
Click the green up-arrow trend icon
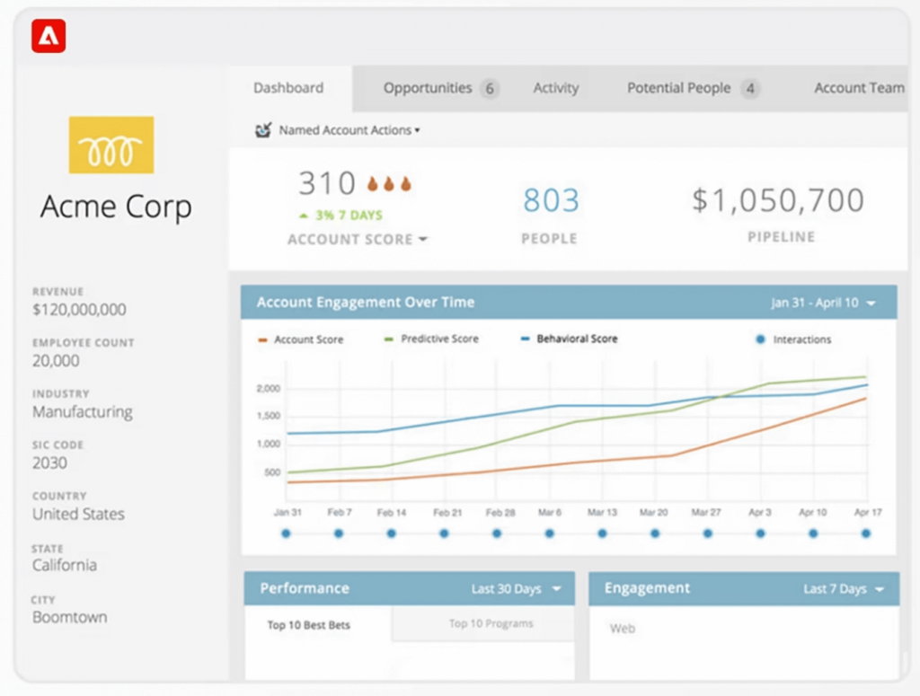click(304, 216)
